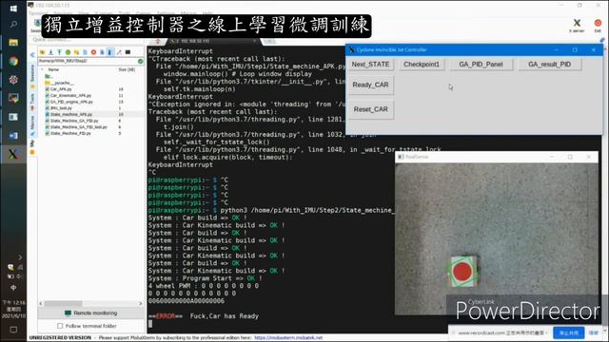
Task: Open the GA_PID_Panel button
Action: click(x=481, y=64)
